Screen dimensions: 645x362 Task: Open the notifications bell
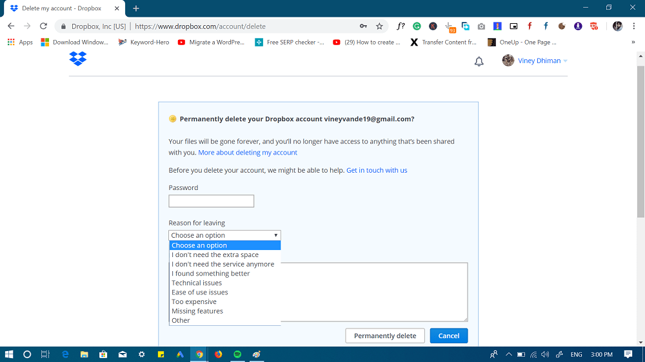tap(479, 62)
